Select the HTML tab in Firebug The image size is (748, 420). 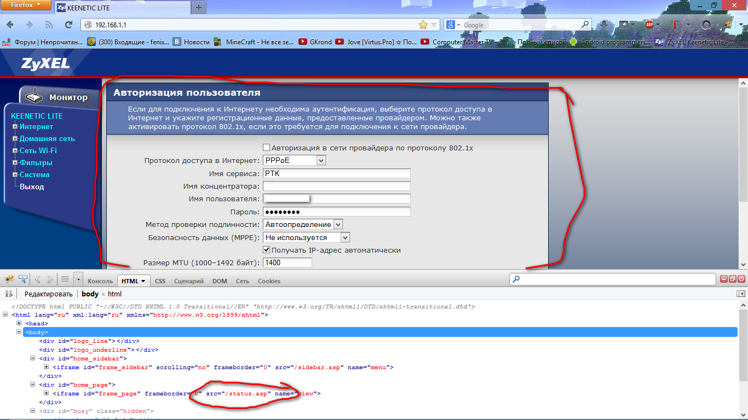click(x=134, y=281)
